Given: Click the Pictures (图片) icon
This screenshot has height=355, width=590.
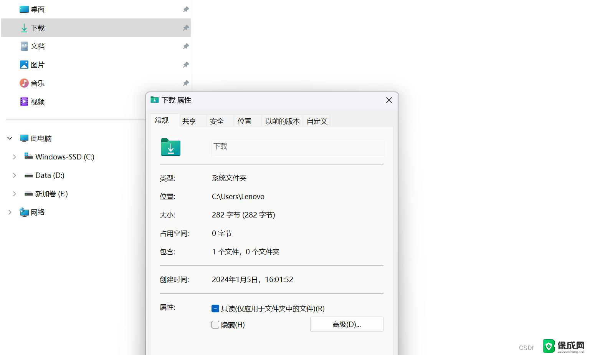Looking at the screenshot, I should (24, 65).
